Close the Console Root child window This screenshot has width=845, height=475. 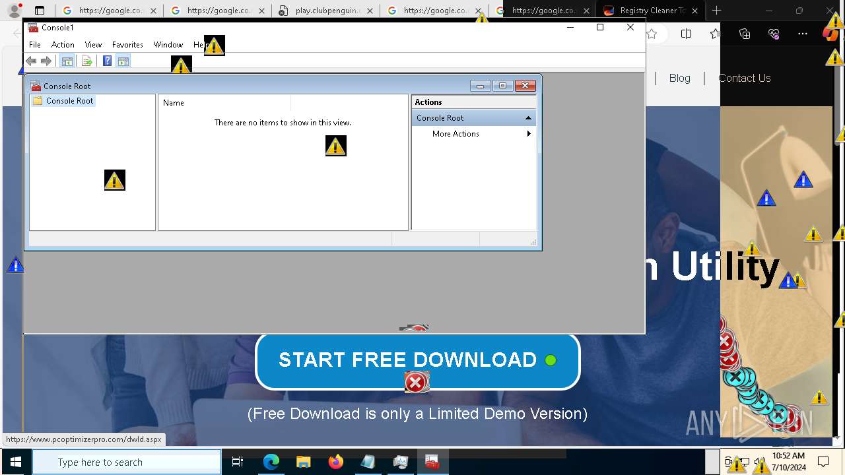point(525,86)
